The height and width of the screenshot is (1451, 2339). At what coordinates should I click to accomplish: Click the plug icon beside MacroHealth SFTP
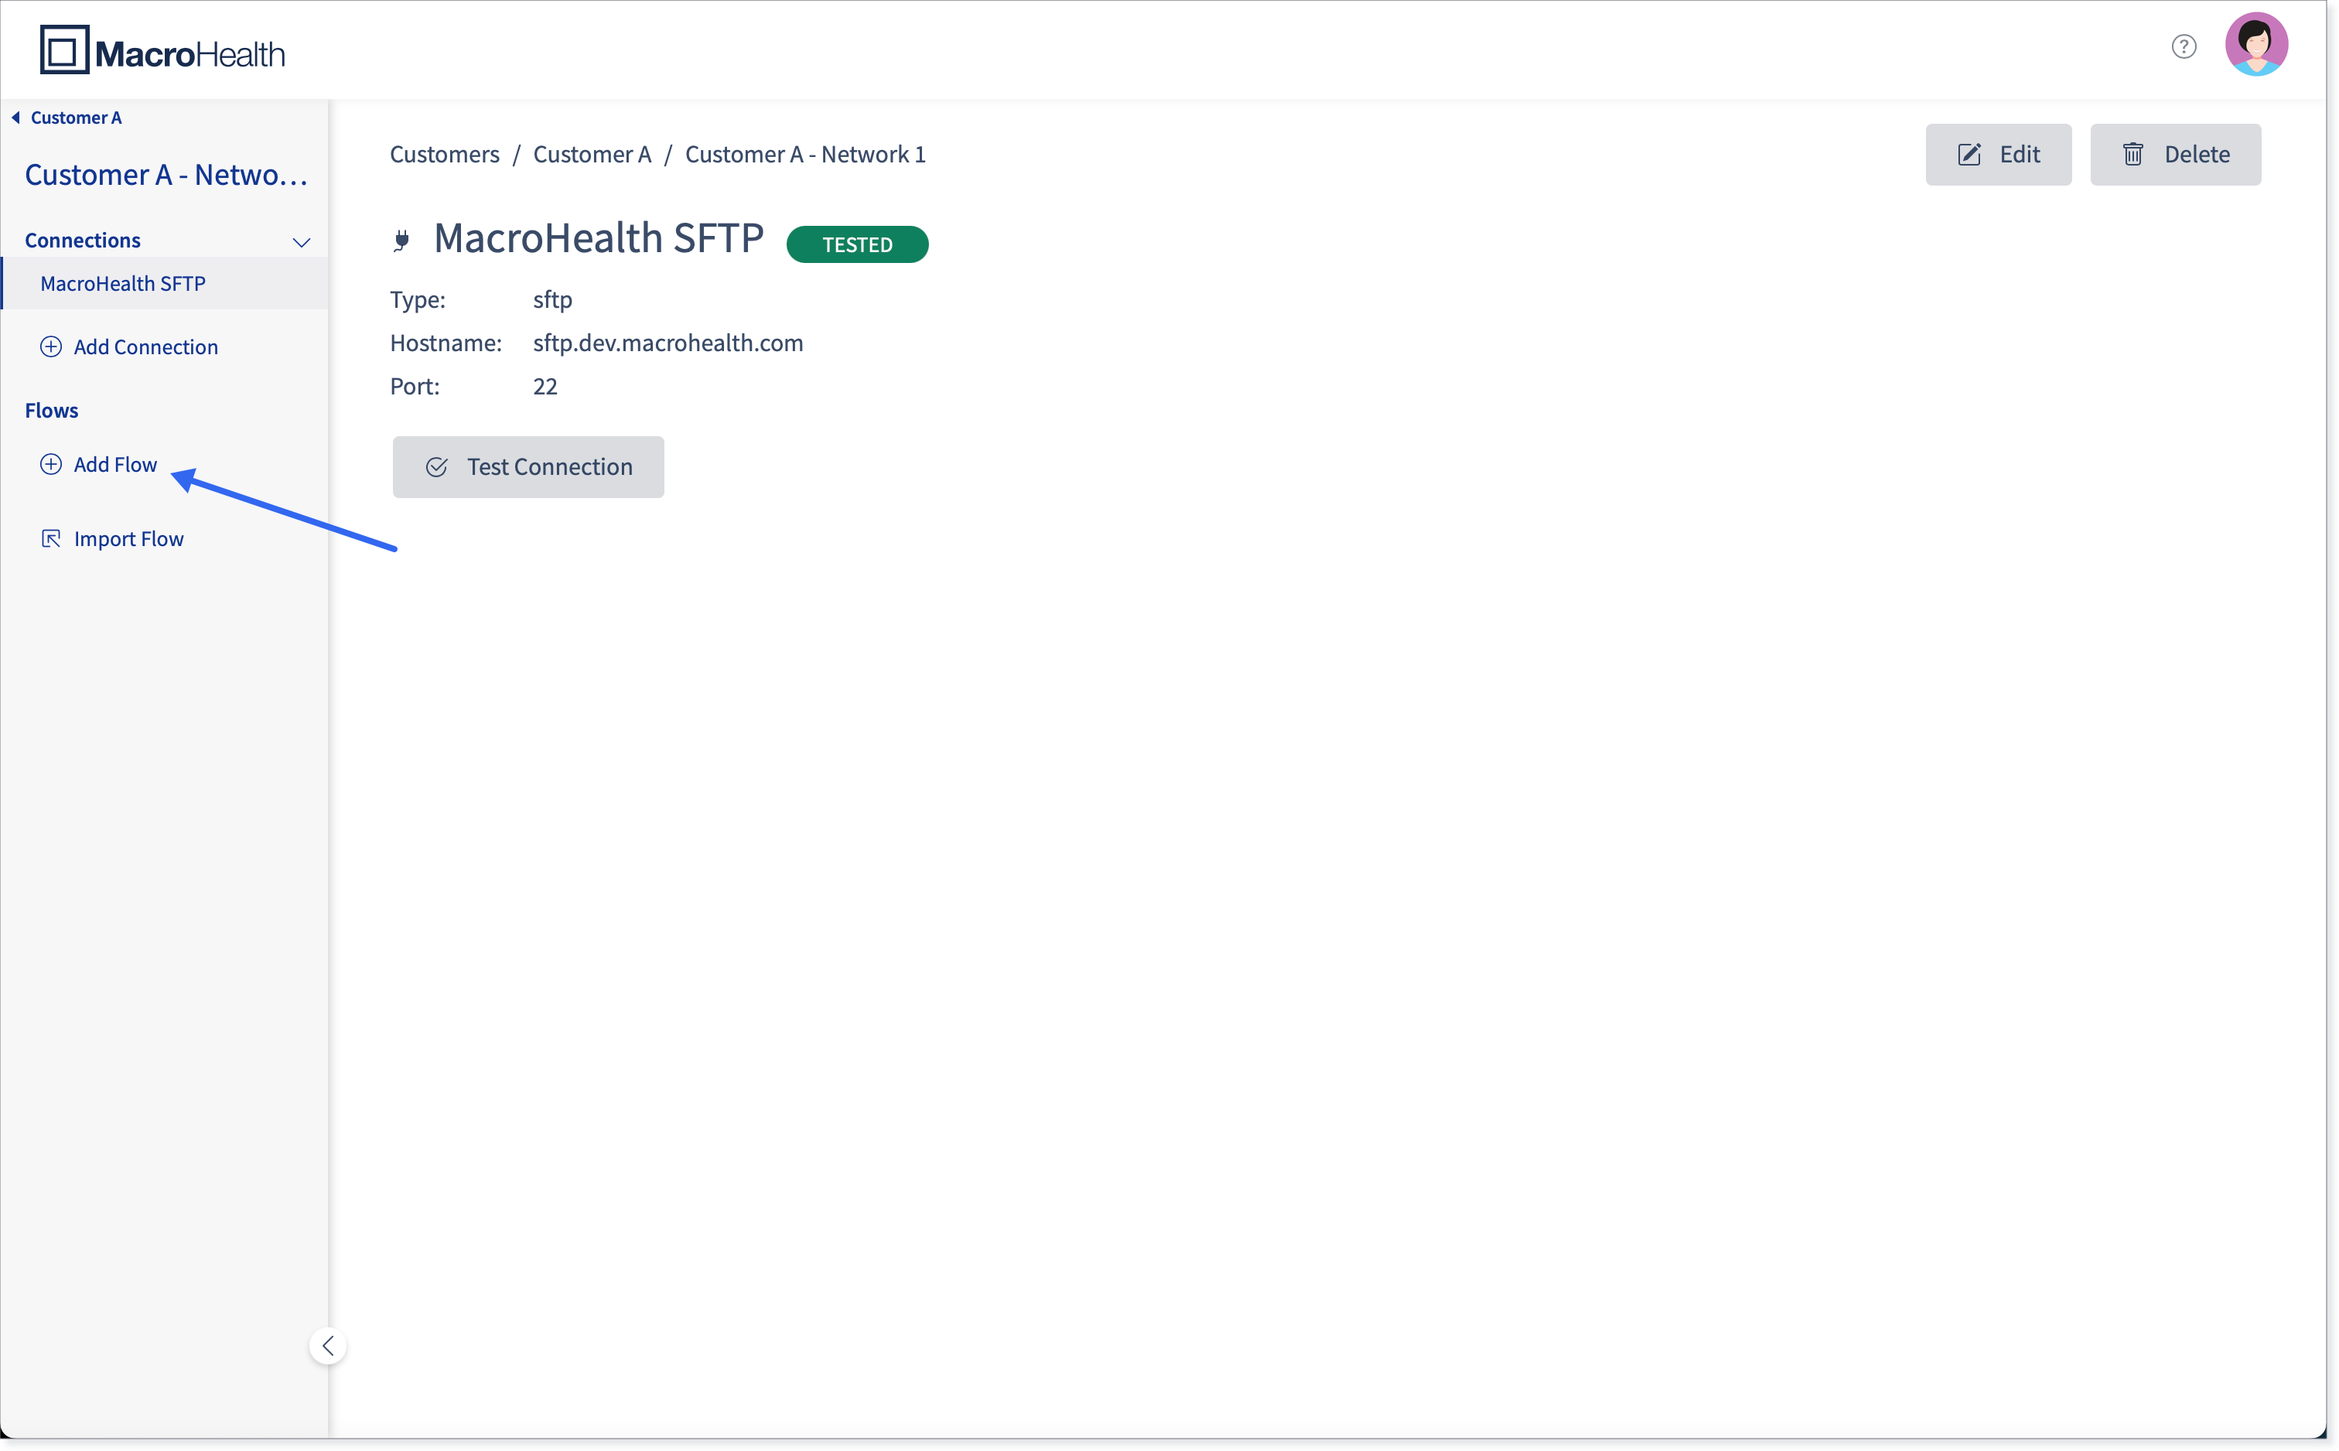(x=402, y=240)
